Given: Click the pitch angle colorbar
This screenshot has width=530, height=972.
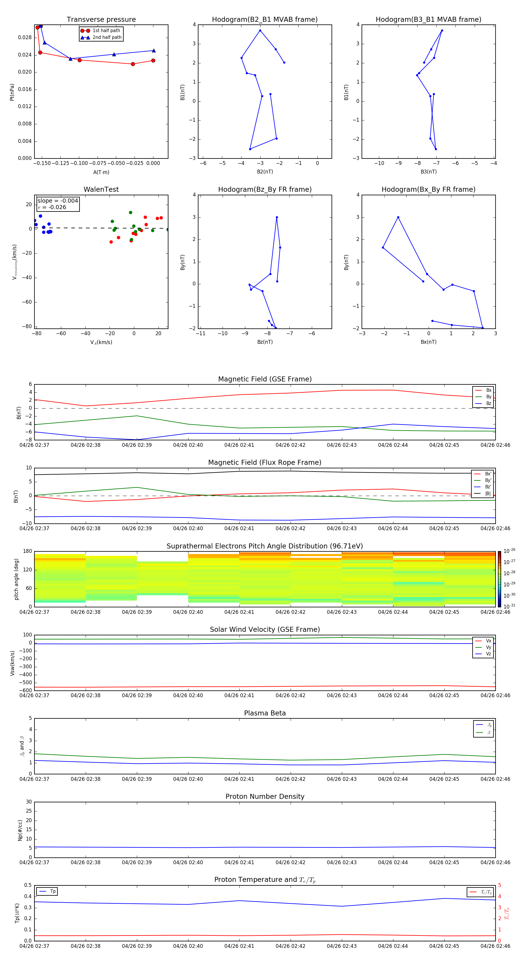Looking at the screenshot, I should click(499, 579).
